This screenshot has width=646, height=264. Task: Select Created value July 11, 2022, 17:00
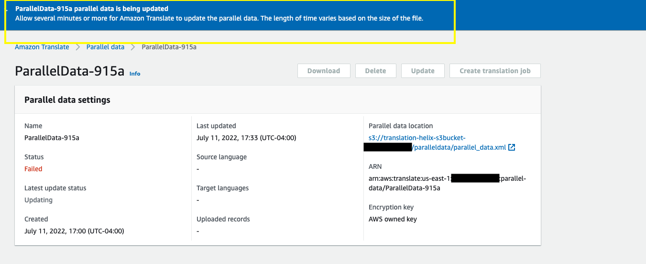pos(74,231)
